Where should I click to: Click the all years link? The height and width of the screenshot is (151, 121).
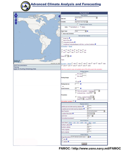[64, 64]
